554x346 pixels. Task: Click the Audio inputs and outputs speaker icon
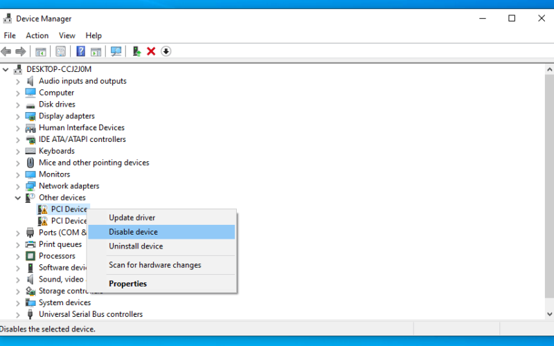[x=30, y=81]
